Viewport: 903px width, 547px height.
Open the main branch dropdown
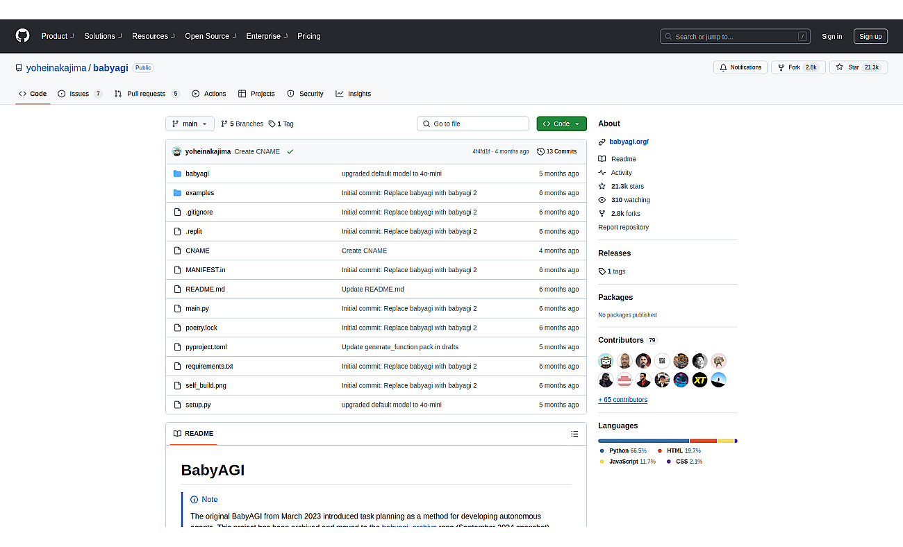(190, 124)
